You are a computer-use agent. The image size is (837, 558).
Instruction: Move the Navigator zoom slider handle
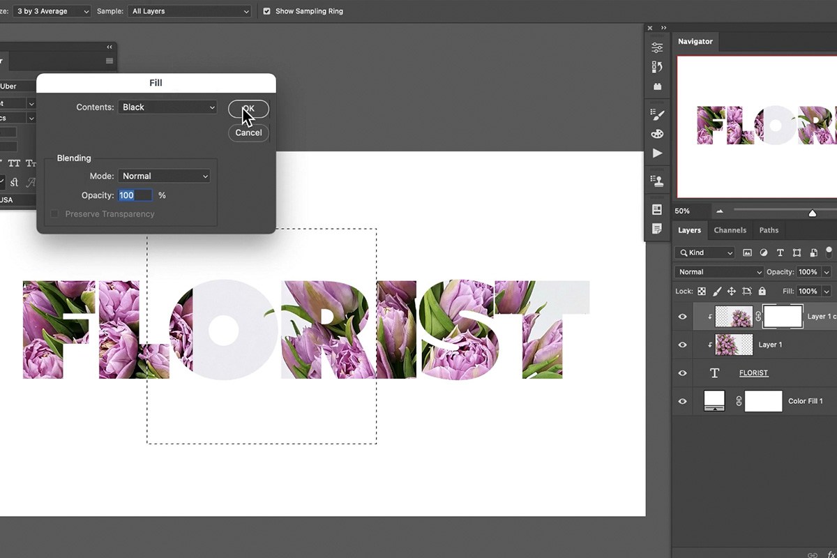(812, 213)
